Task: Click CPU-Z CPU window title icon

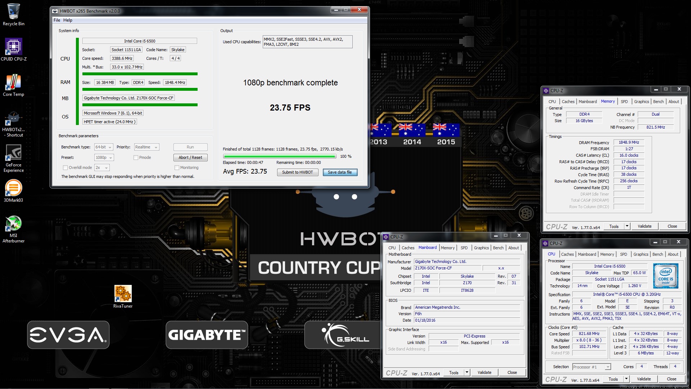Action: click(x=546, y=243)
